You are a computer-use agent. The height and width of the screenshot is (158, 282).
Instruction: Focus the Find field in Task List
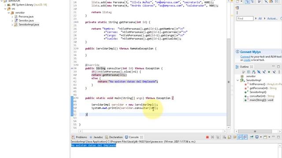245,18
